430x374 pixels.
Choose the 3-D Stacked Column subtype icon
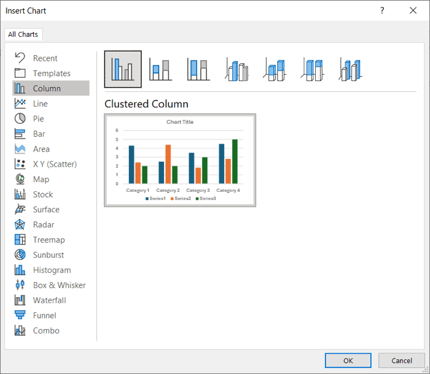(275, 69)
